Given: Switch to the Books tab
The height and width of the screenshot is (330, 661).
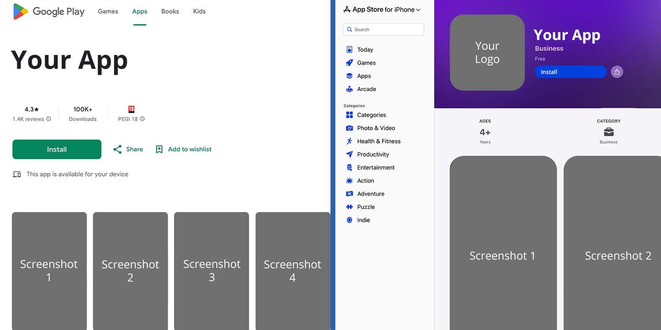Looking at the screenshot, I should [170, 11].
